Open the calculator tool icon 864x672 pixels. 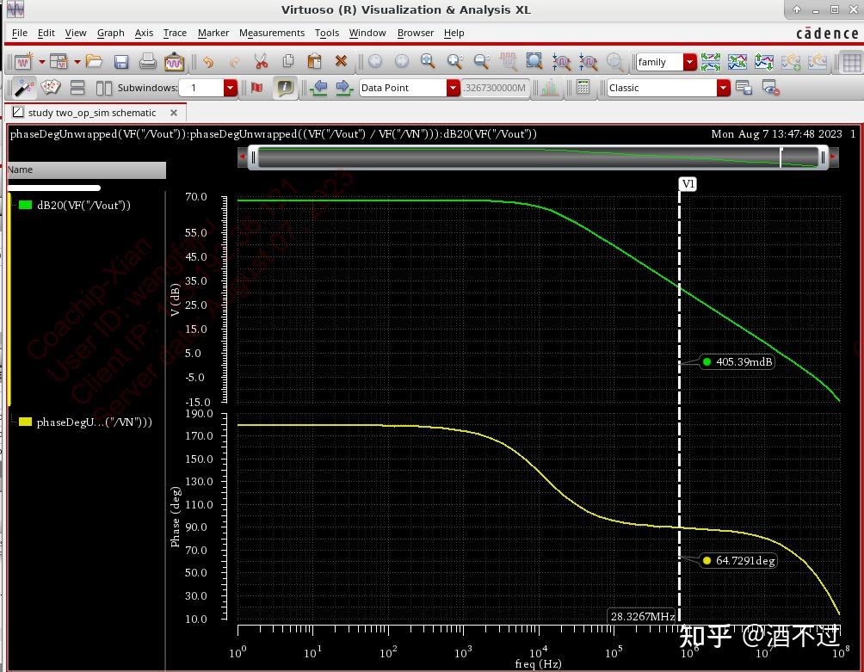[583, 88]
